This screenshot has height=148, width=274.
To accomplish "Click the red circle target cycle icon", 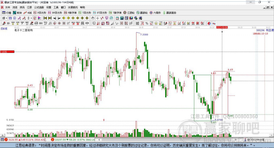I will point(55,24).
